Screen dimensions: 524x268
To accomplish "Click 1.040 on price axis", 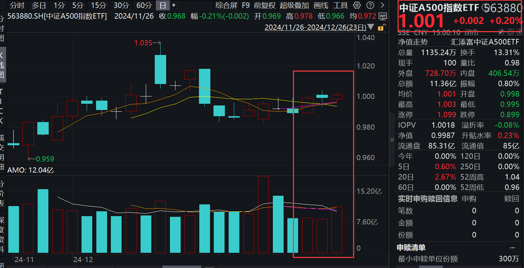I will pos(366,37).
